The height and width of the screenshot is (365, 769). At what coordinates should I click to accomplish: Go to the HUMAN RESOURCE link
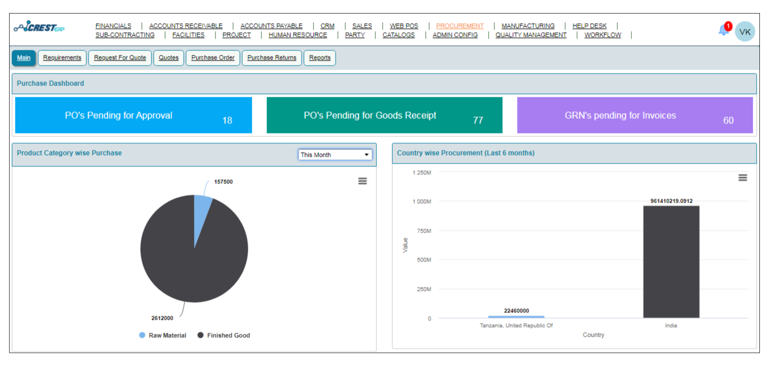tap(298, 35)
